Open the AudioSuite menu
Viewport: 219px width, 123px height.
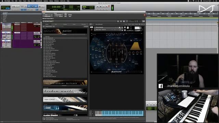click(x=39, y=1)
